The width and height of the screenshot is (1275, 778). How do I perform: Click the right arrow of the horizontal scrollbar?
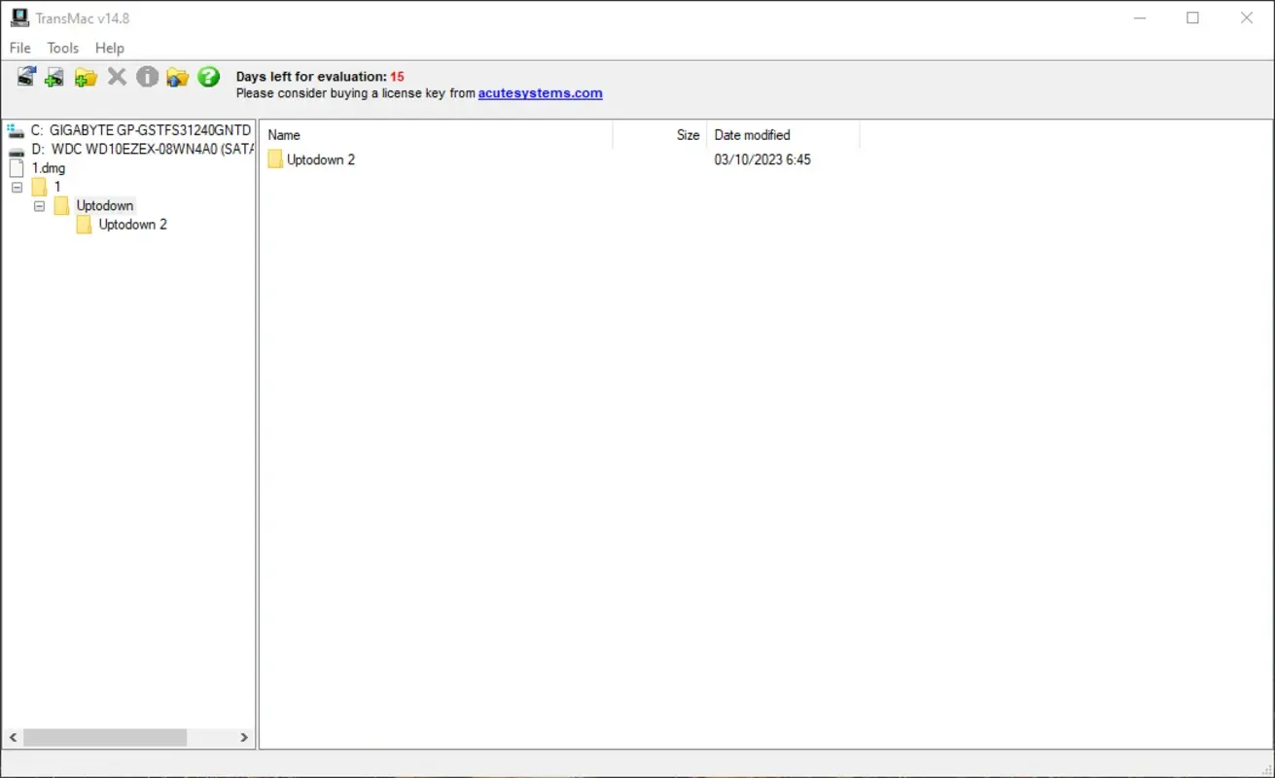coord(245,737)
